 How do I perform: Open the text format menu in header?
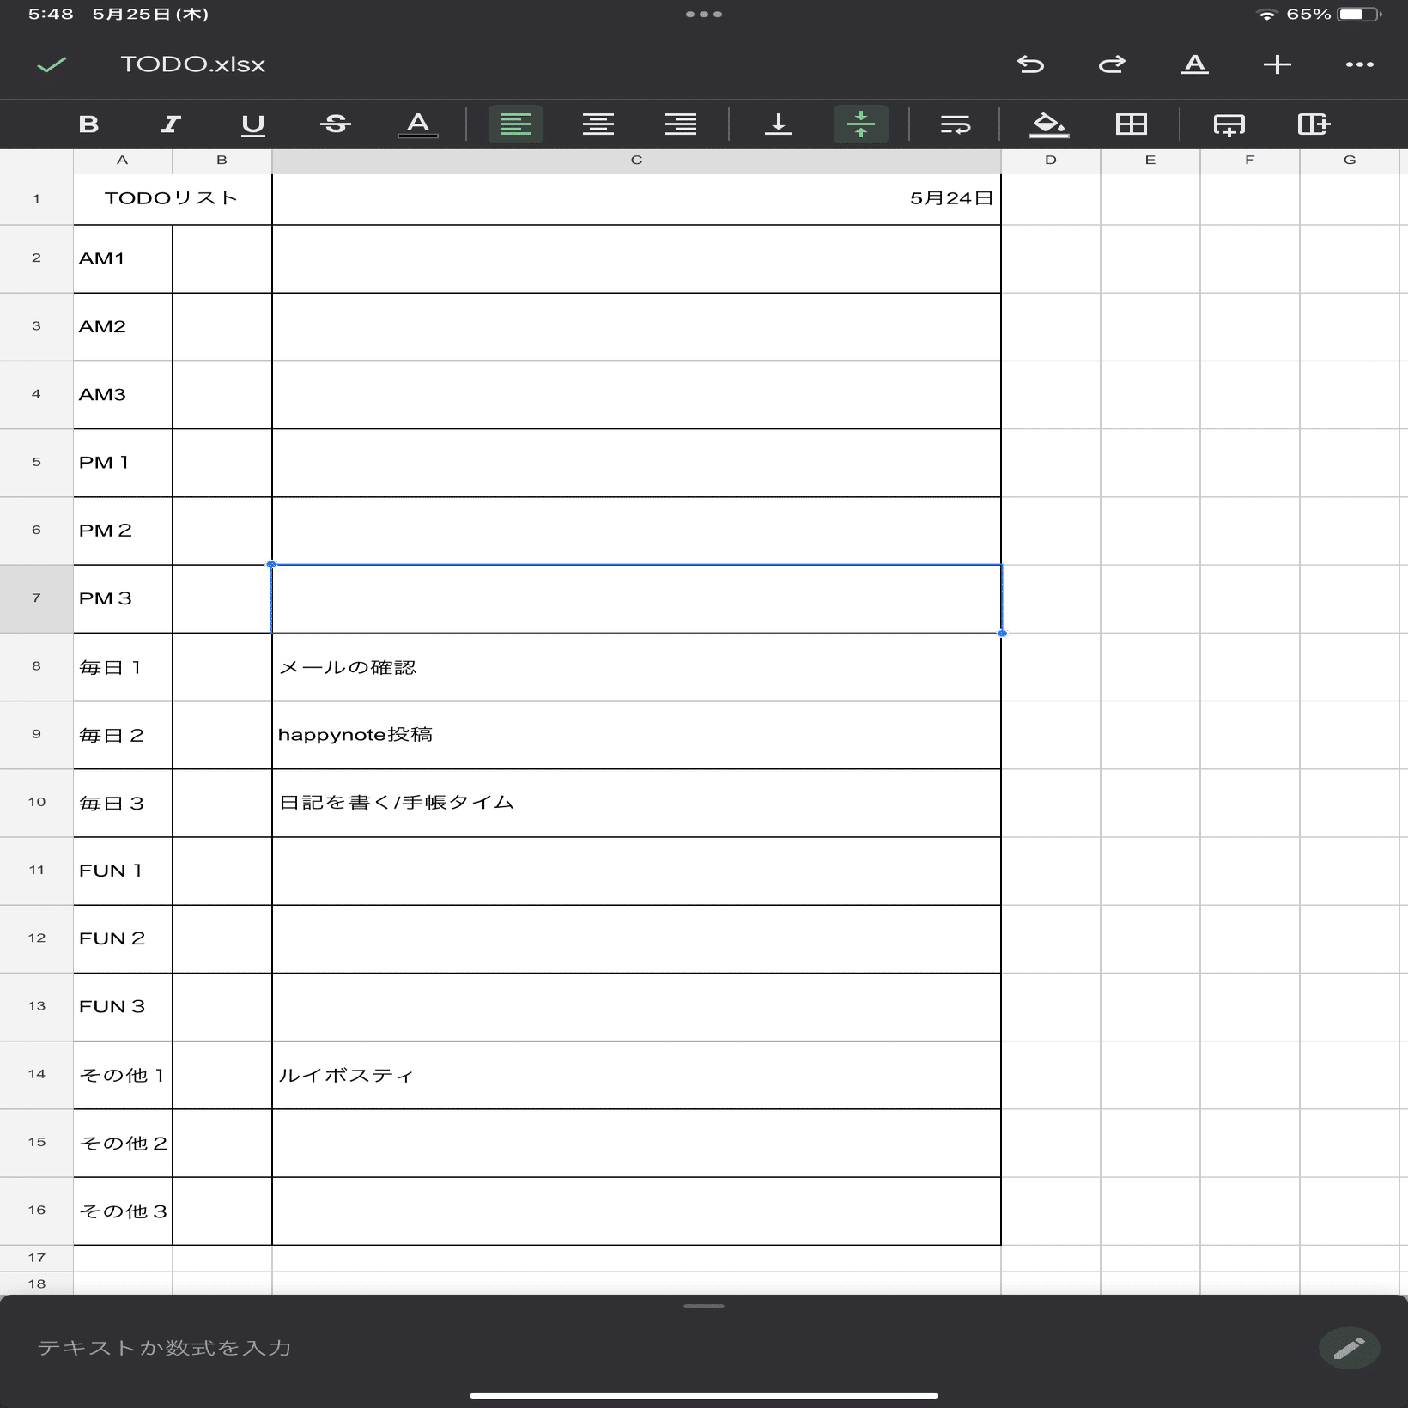pyautogui.click(x=1194, y=64)
